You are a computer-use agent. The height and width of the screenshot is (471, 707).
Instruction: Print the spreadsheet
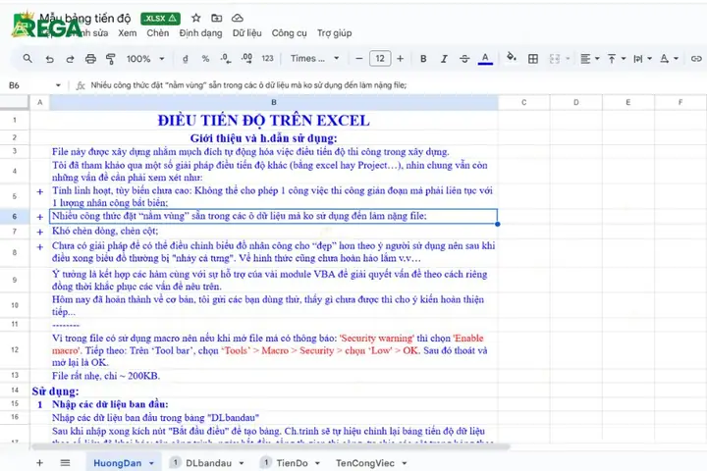tap(90, 59)
